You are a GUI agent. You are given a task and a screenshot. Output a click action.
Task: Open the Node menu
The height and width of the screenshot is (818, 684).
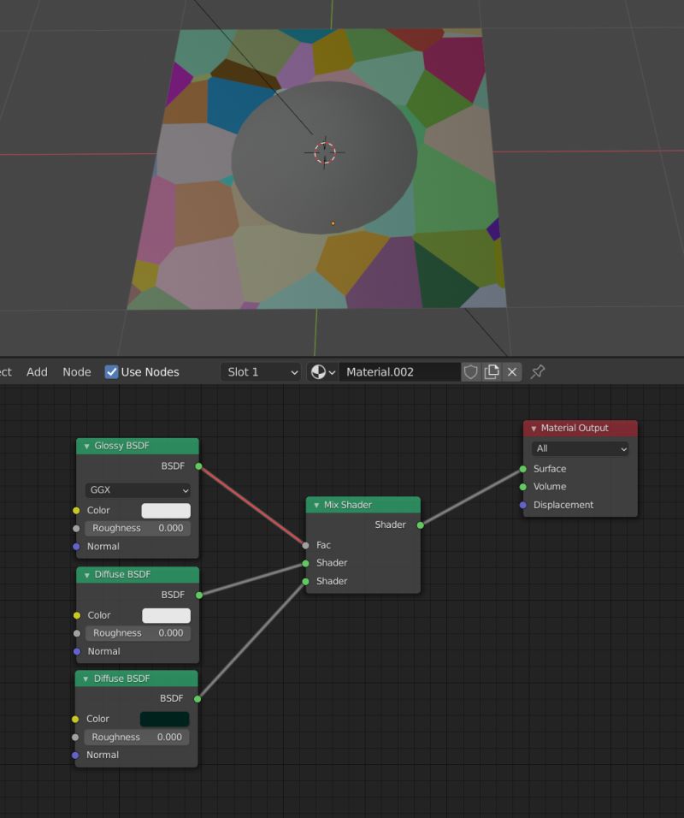(76, 371)
